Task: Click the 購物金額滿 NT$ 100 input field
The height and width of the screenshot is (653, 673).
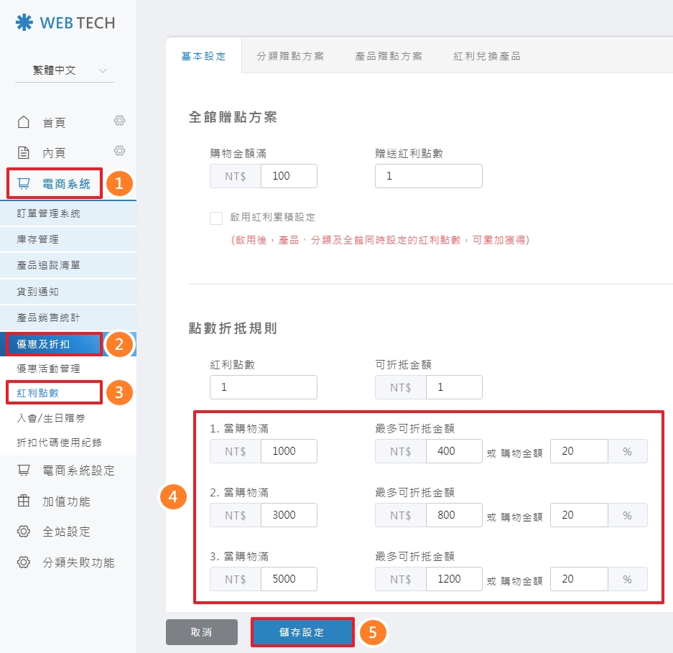Action: [x=289, y=176]
